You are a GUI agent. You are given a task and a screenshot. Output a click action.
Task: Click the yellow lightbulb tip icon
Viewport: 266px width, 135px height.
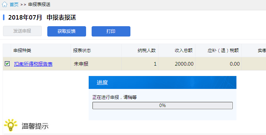tap(11, 125)
